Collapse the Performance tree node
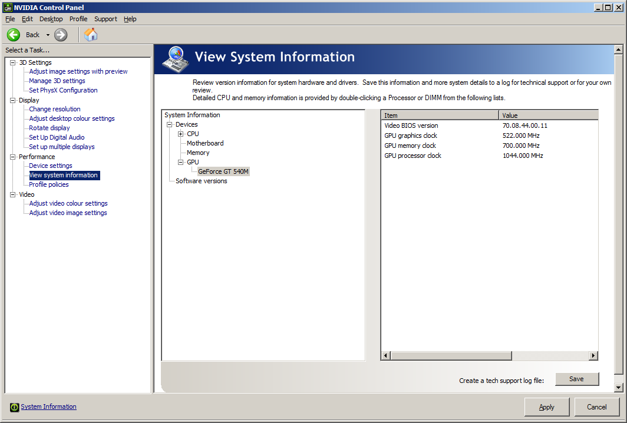This screenshot has width=627, height=423. click(x=13, y=157)
